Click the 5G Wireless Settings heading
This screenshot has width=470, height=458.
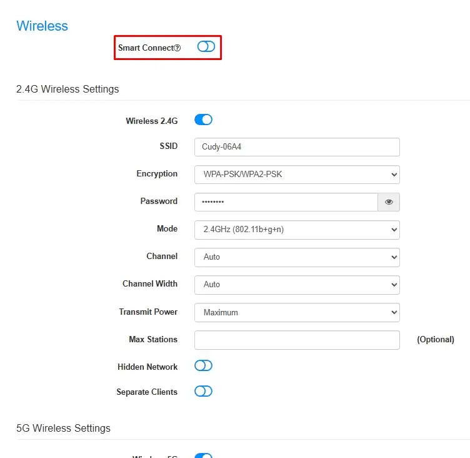click(x=63, y=429)
